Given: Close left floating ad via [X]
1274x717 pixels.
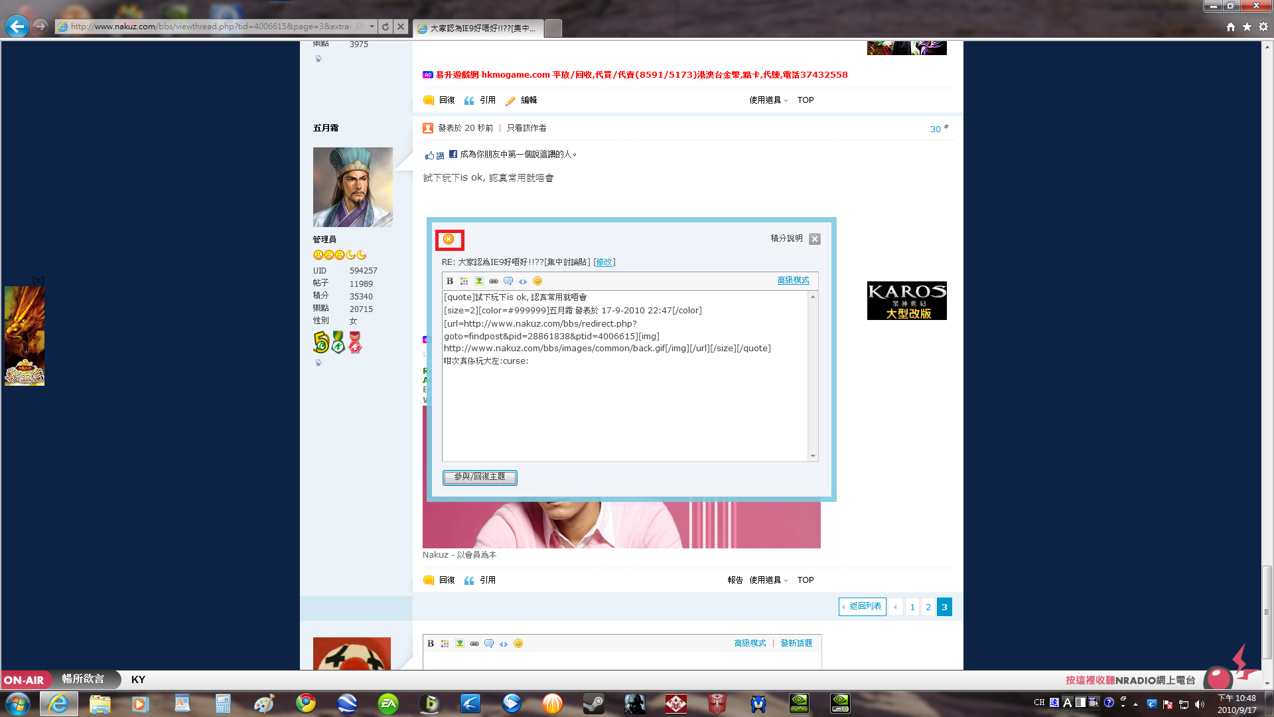Looking at the screenshot, I should tap(38, 281).
